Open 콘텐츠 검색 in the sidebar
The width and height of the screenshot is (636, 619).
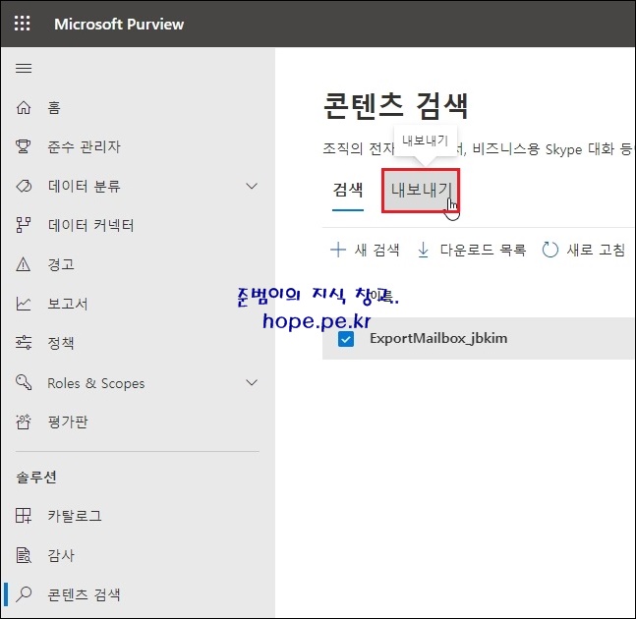click(x=138, y=594)
